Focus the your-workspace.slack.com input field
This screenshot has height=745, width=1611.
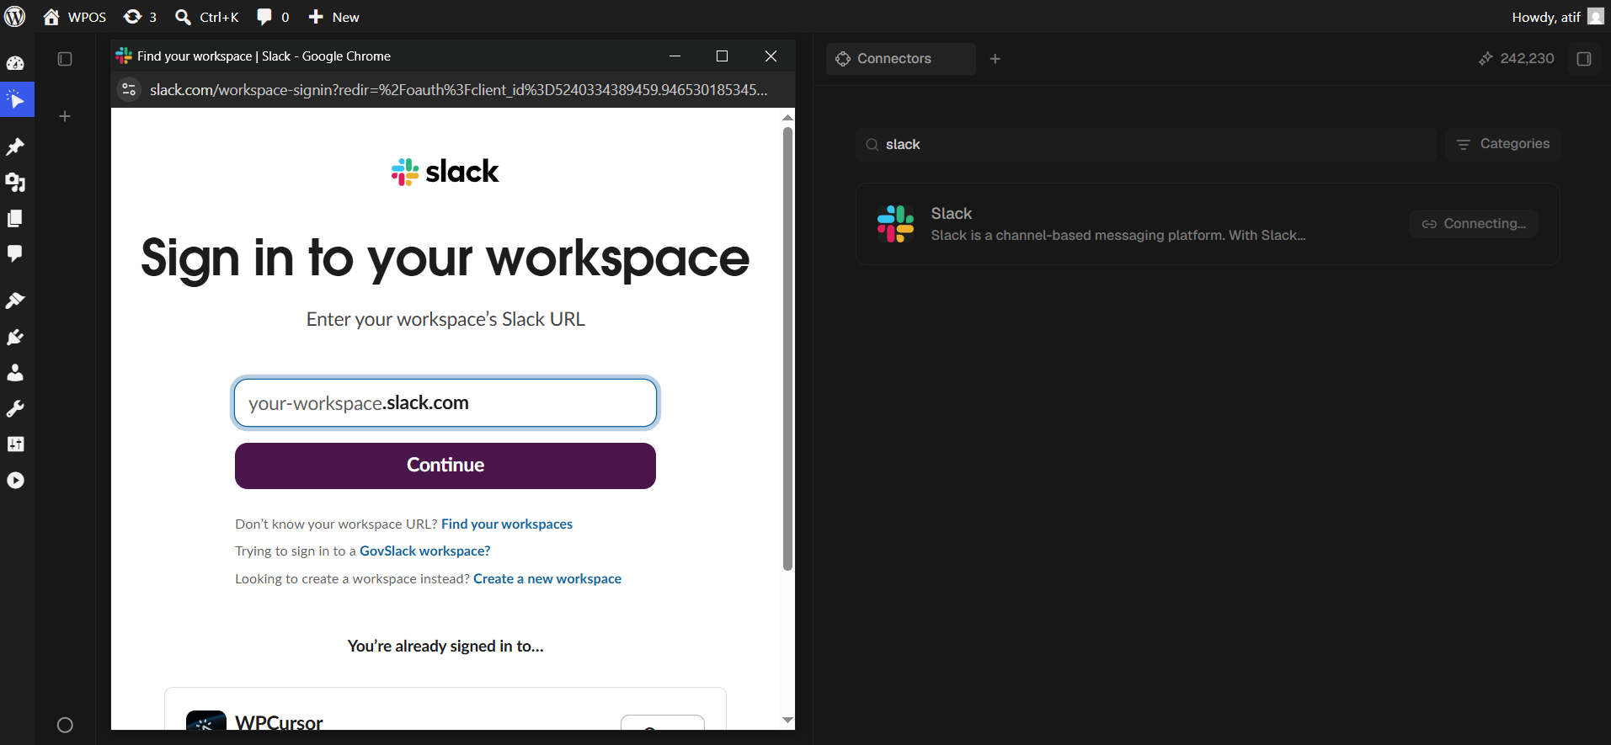tap(445, 403)
